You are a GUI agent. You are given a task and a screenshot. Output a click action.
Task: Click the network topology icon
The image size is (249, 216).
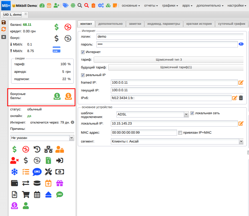(x=48, y=150)
